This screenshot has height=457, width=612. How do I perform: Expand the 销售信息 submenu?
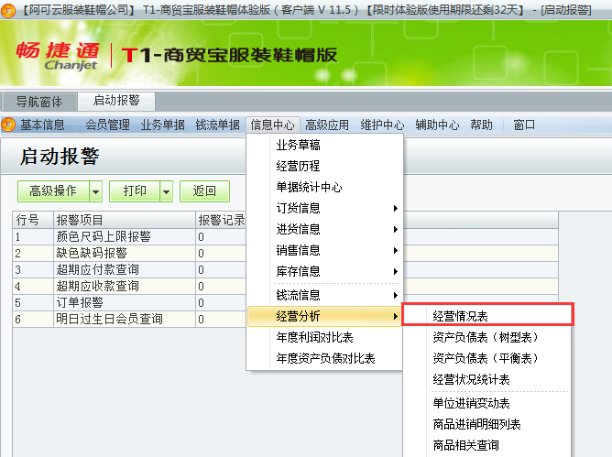[x=324, y=251]
